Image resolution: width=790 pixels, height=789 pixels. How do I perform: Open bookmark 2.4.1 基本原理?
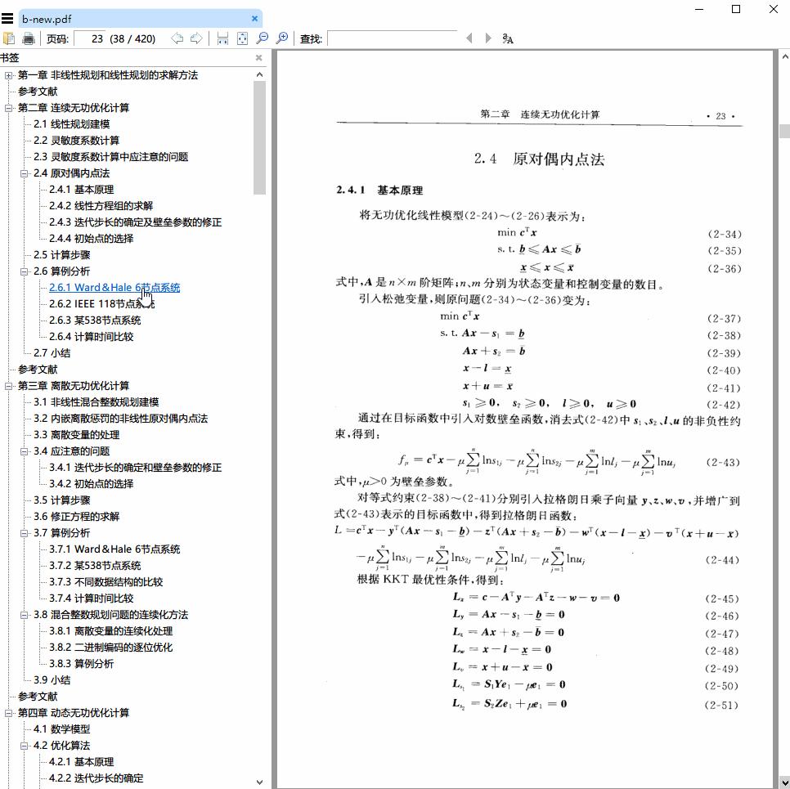pos(81,190)
